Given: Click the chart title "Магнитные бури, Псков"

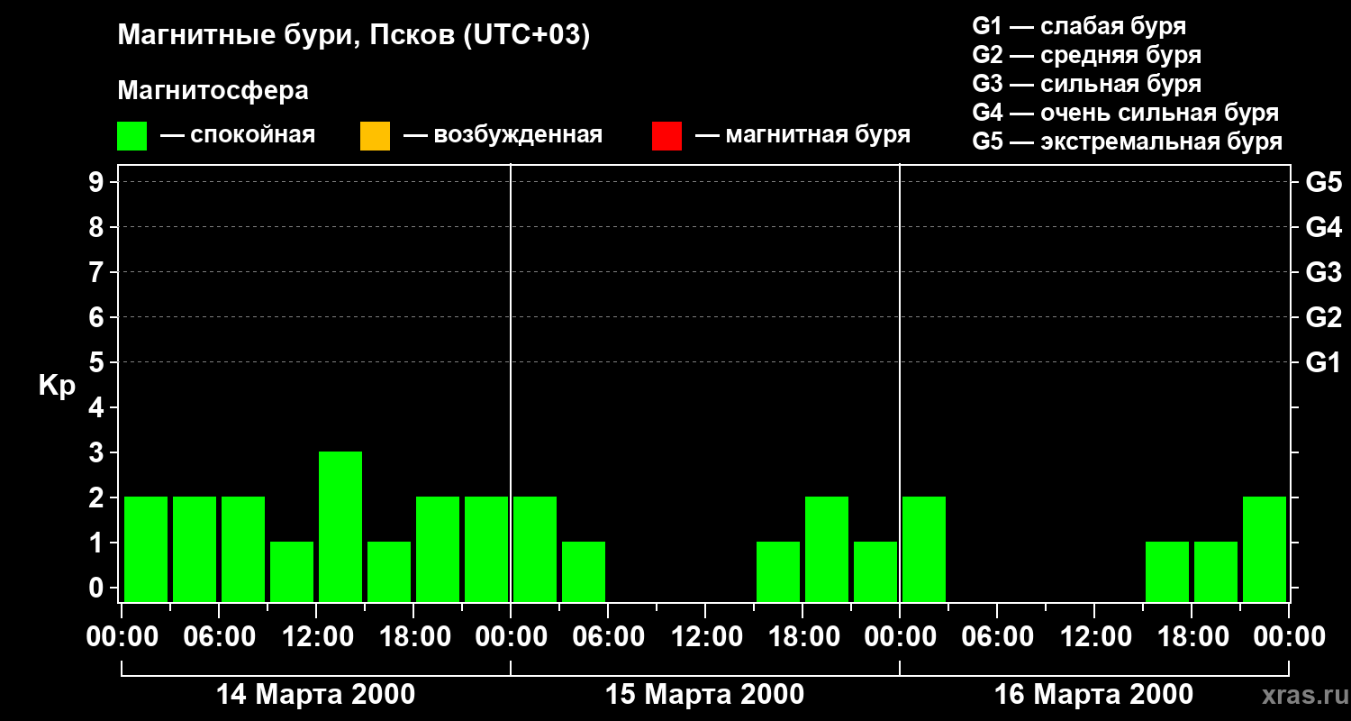Looking at the screenshot, I should tap(353, 35).
